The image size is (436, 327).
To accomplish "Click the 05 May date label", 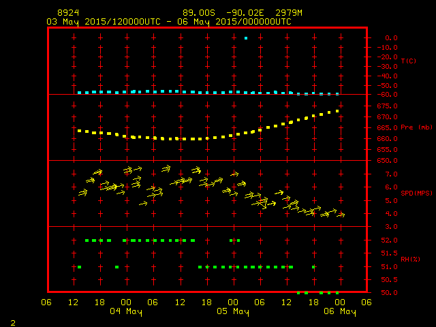I will [233, 311].
